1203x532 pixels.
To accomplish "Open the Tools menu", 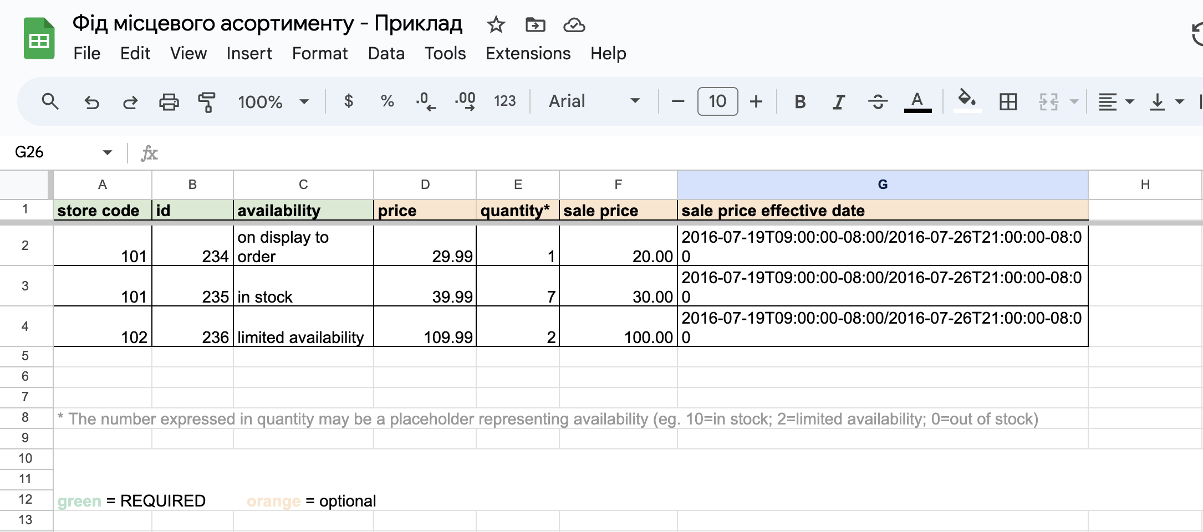I will click(445, 54).
